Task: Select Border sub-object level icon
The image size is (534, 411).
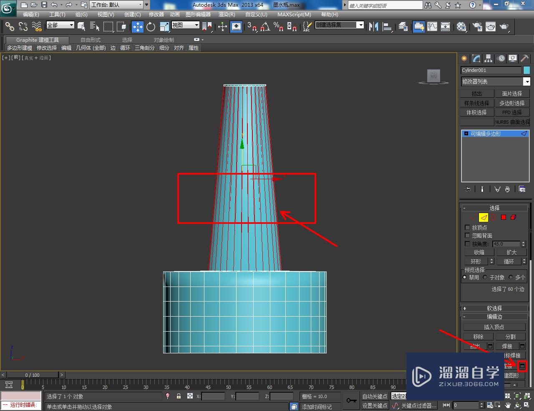Action: coord(494,217)
